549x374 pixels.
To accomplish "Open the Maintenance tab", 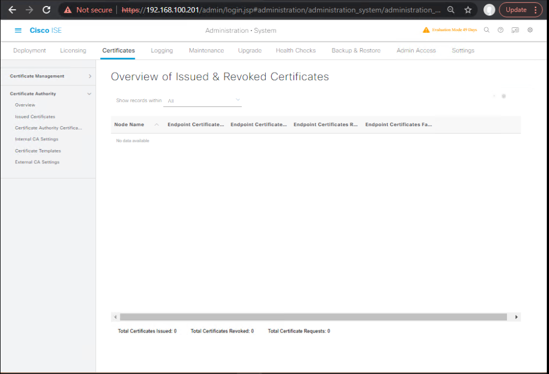I will click(207, 50).
